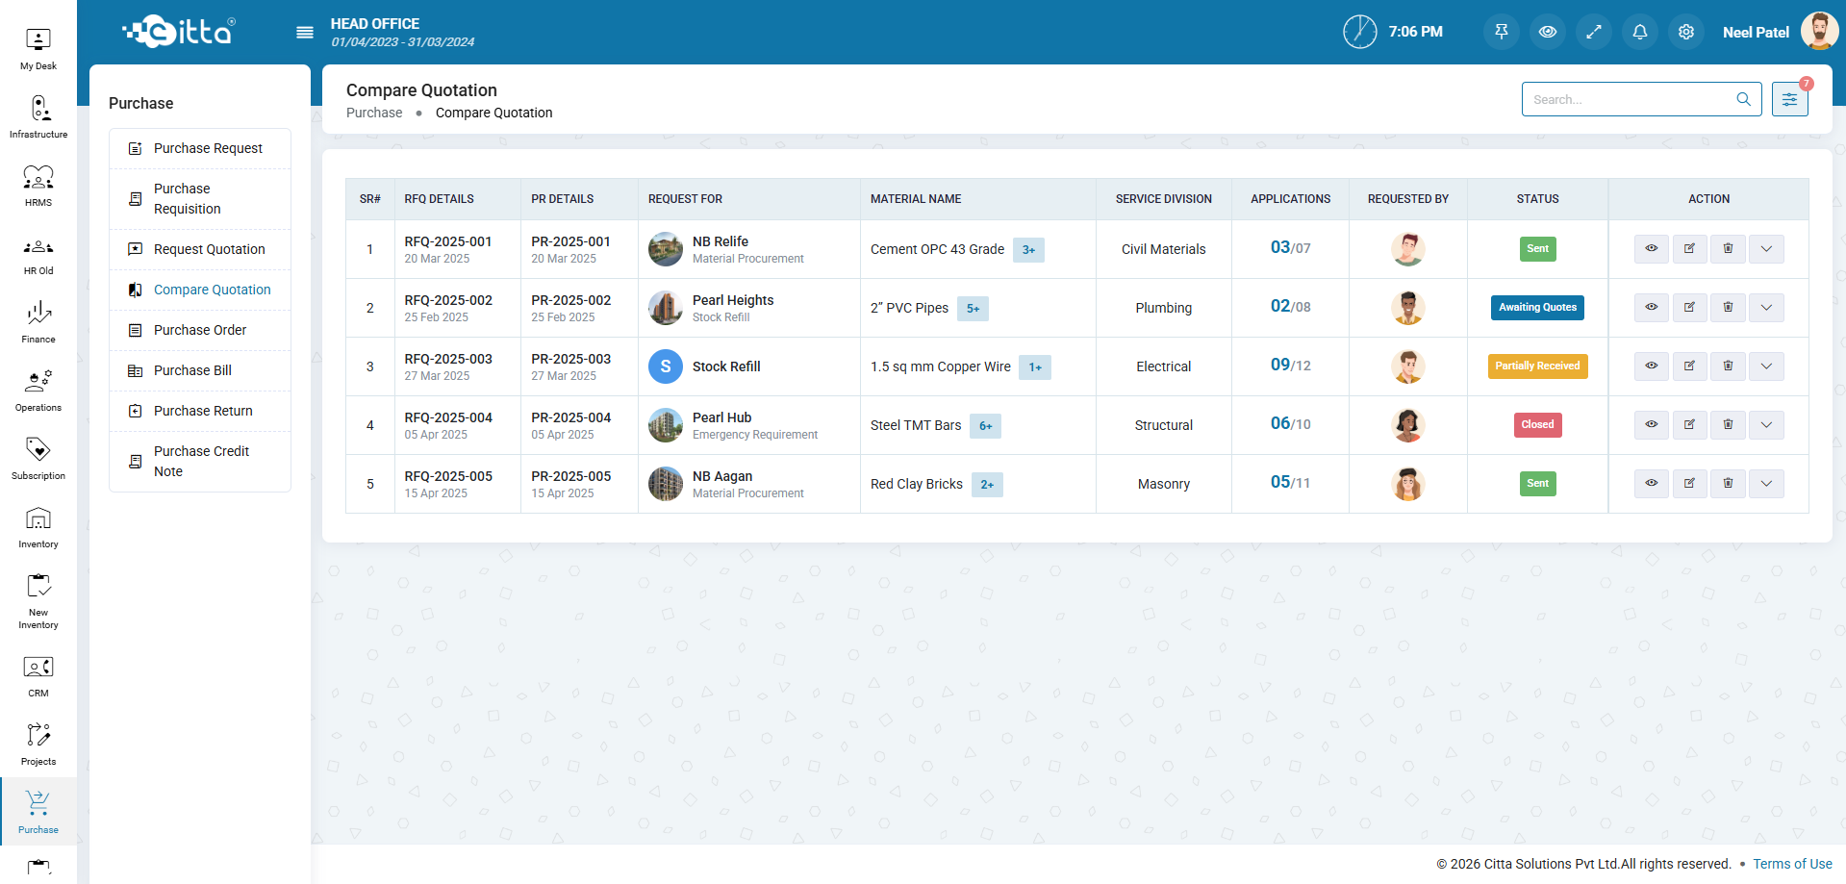1846x884 pixels.
Task: Open the Terms of Use link
Action: tap(1791, 864)
